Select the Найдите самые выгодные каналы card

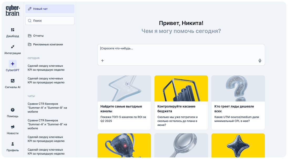coord(124,102)
